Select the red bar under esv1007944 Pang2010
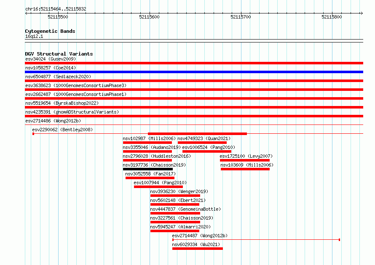This screenshot has width=375, height=265. (158, 187)
